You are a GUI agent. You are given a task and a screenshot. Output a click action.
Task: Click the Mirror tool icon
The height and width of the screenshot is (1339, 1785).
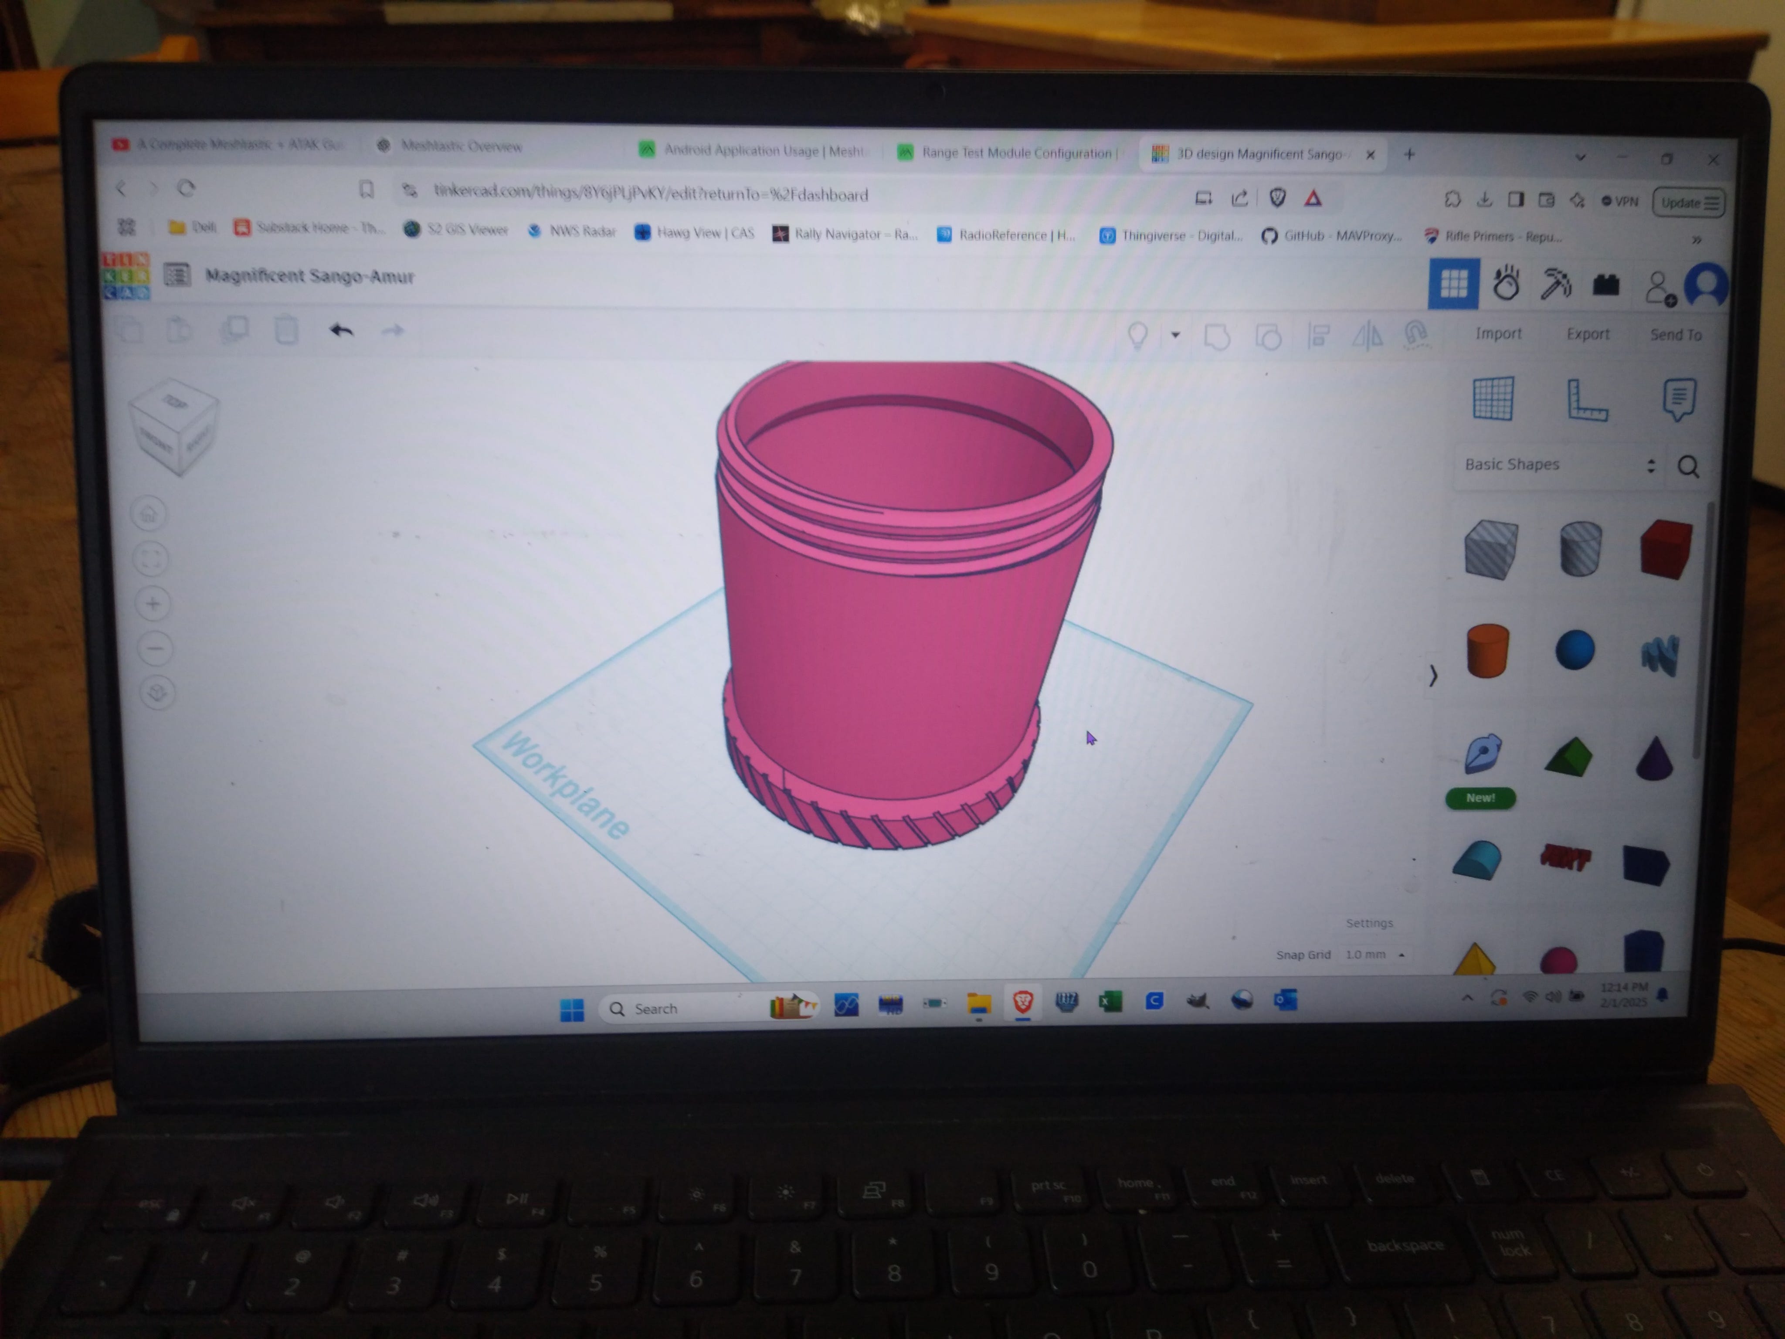pyautogui.click(x=1367, y=336)
